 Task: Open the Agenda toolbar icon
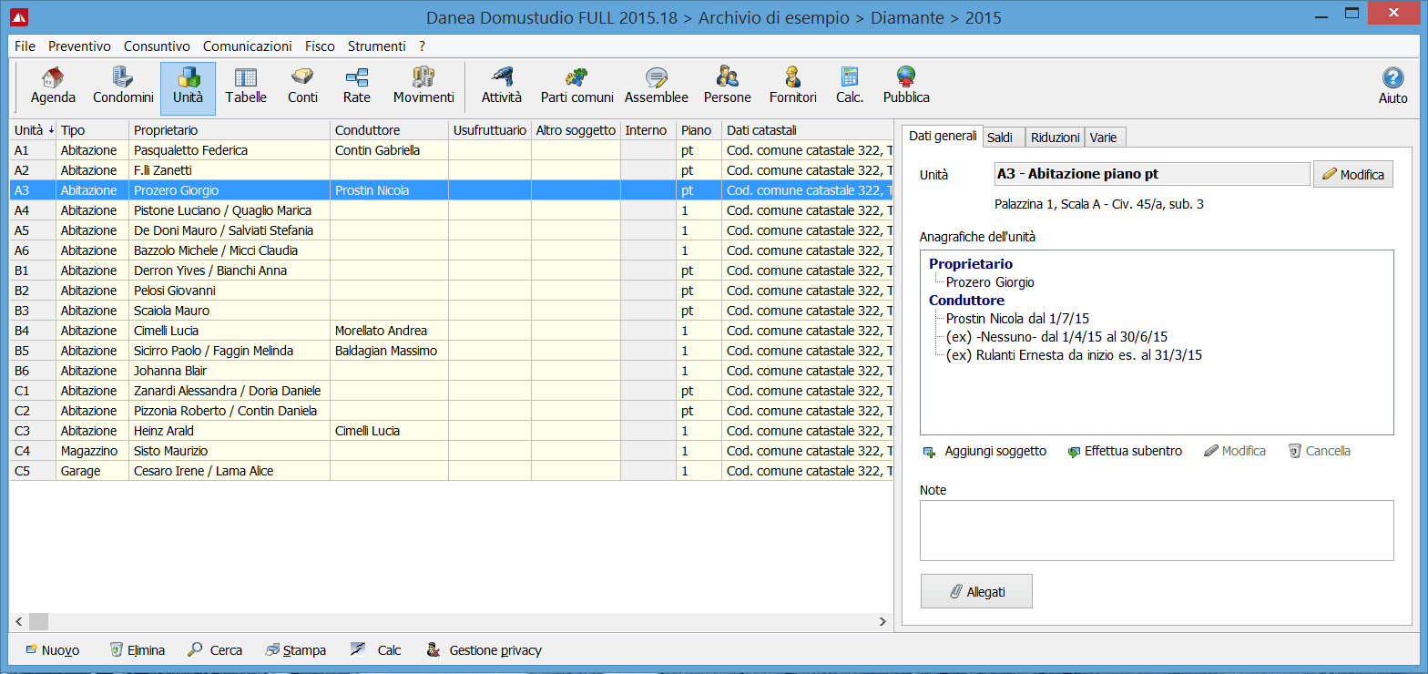pyautogui.click(x=53, y=87)
